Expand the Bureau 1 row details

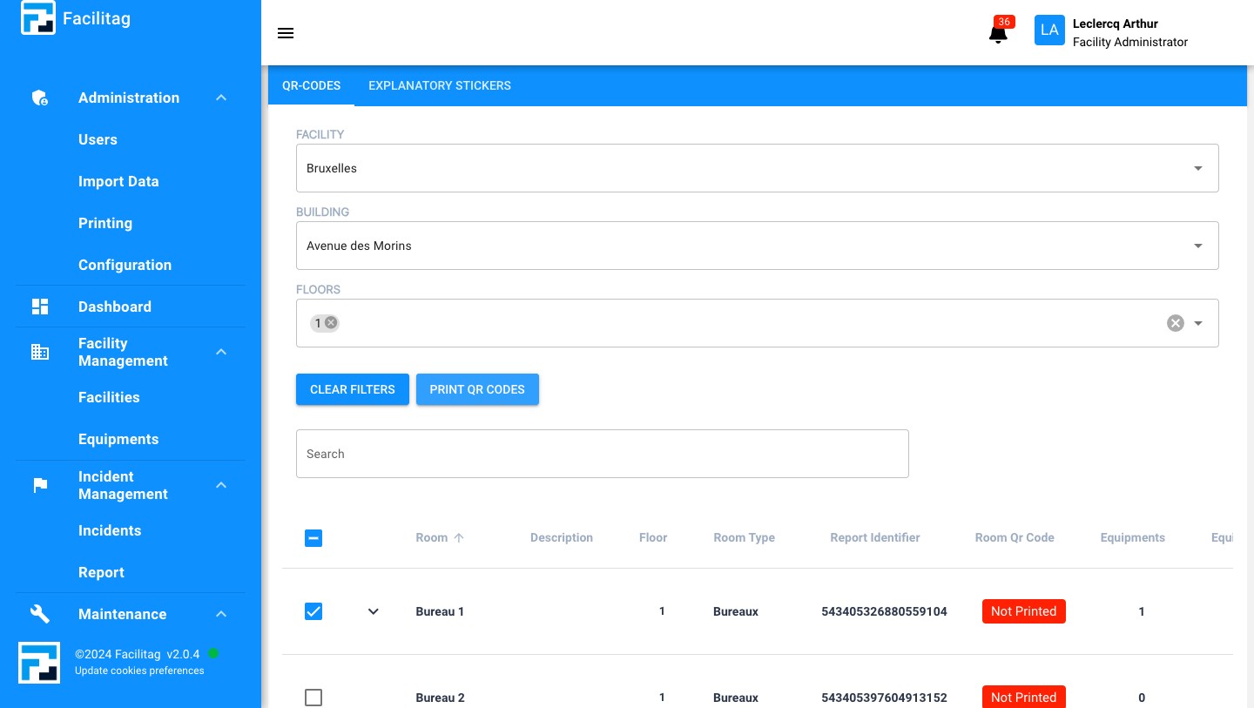pyautogui.click(x=374, y=611)
